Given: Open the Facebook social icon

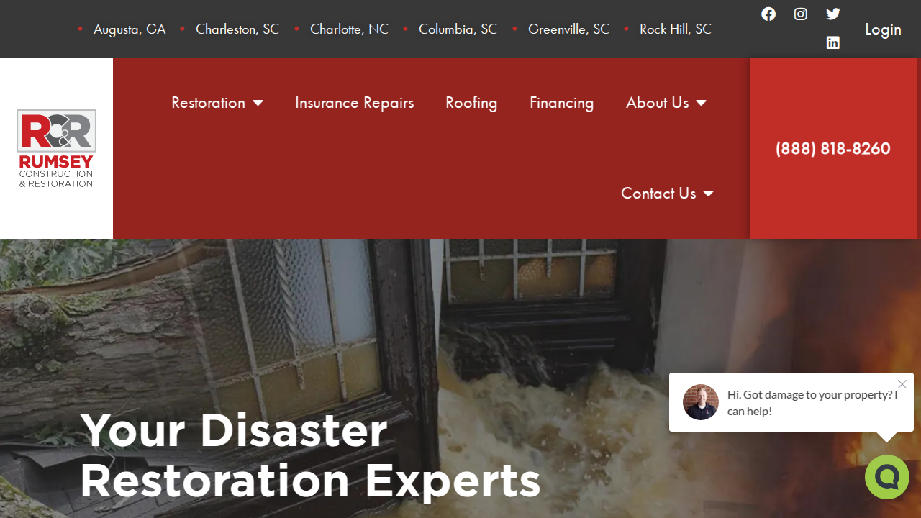Looking at the screenshot, I should pos(768,14).
